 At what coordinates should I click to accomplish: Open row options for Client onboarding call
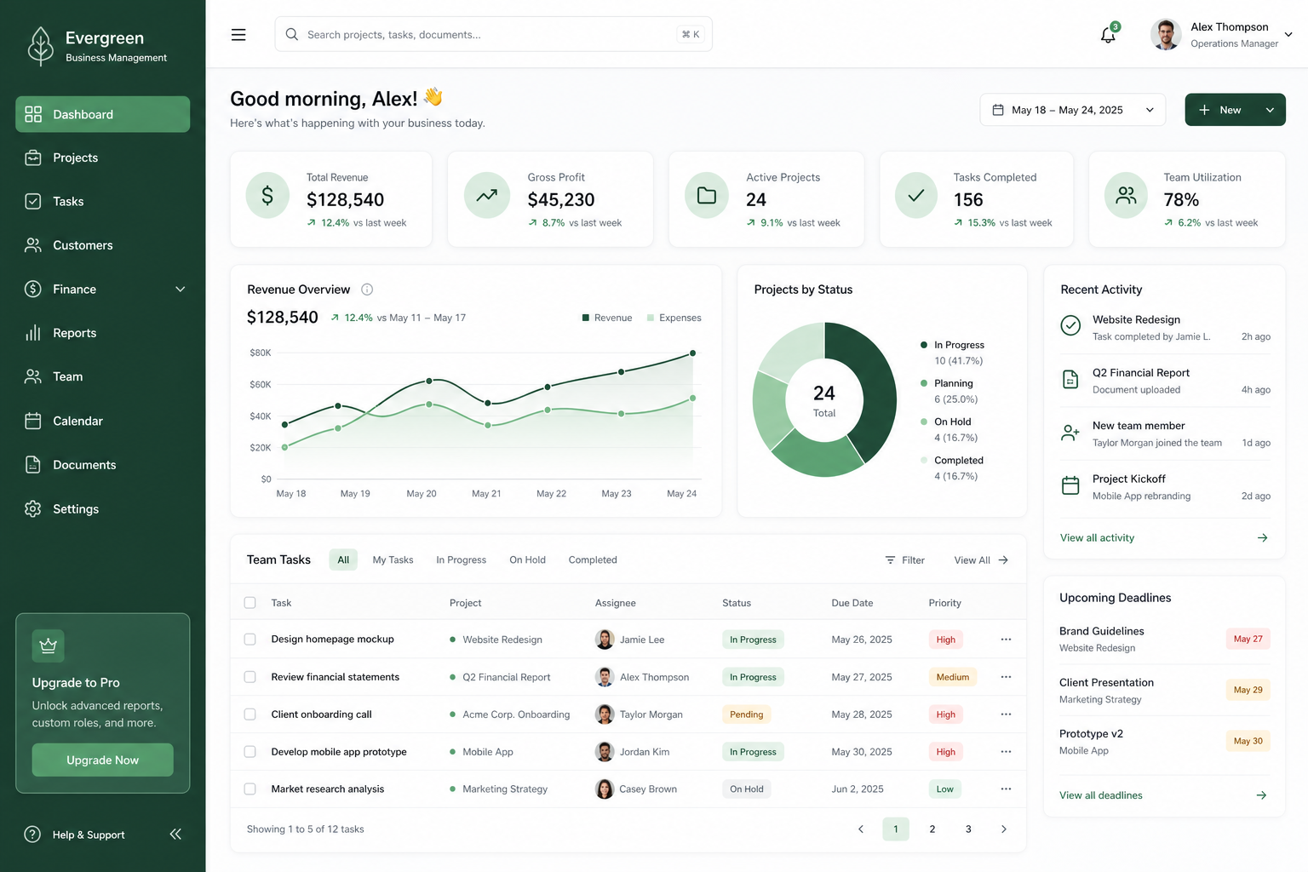1006,714
